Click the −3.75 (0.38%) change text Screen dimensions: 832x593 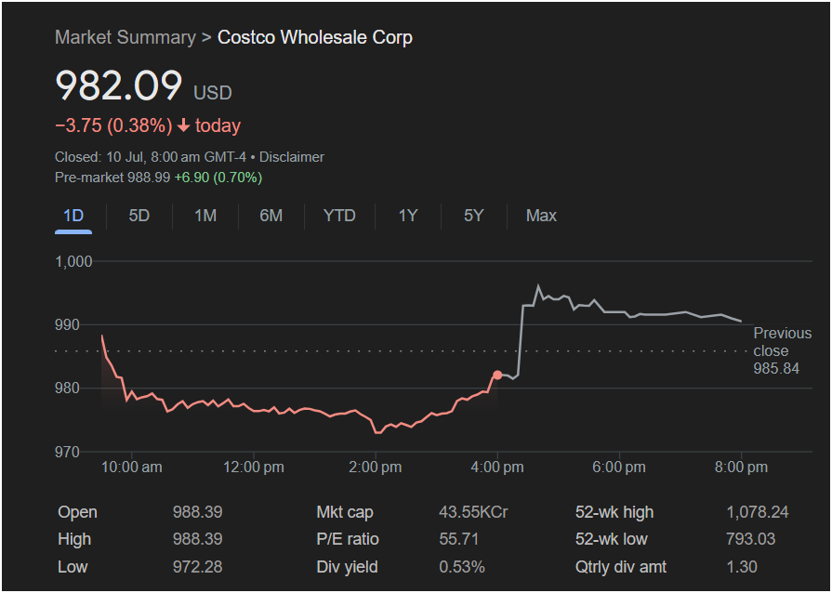[x=113, y=125]
